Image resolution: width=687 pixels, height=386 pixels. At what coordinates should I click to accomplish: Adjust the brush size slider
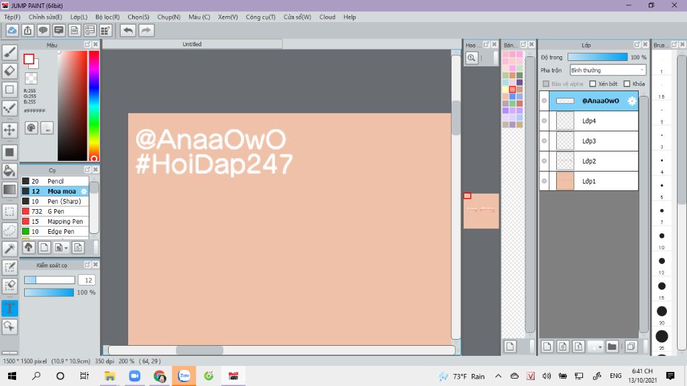pyautogui.click(x=50, y=280)
